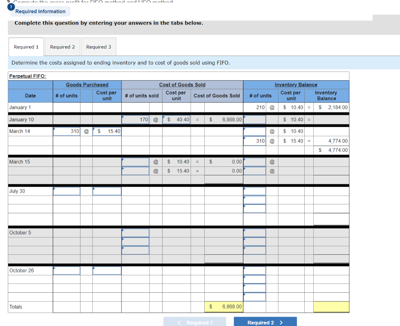400x326 pixels.
Task: Click the July 30 purchased units input
Action: (x=66, y=191)
